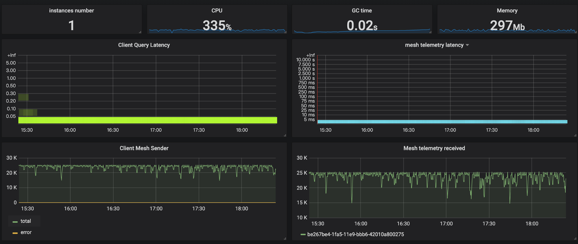The width and height of the screenshot is (578, 244).
Task: Open the Client Query Latency title menu
Action: coord(144,45)
